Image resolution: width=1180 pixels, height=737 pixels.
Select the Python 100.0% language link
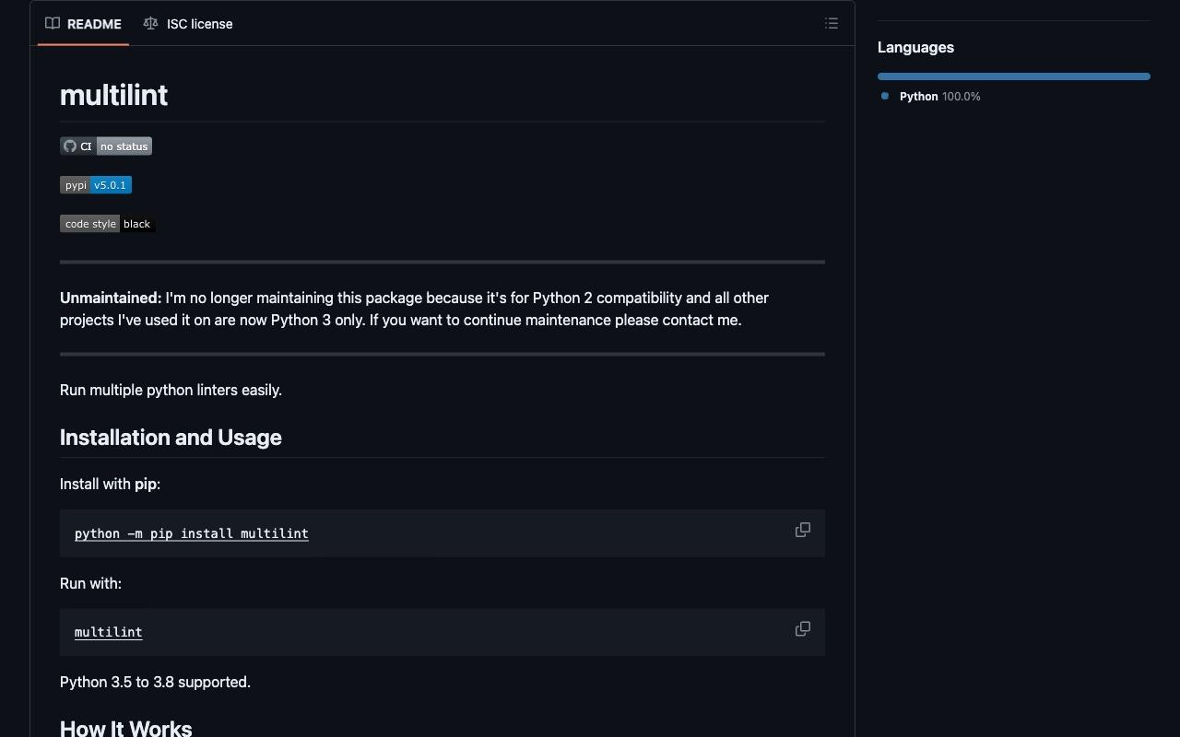[x=939, y=97]
